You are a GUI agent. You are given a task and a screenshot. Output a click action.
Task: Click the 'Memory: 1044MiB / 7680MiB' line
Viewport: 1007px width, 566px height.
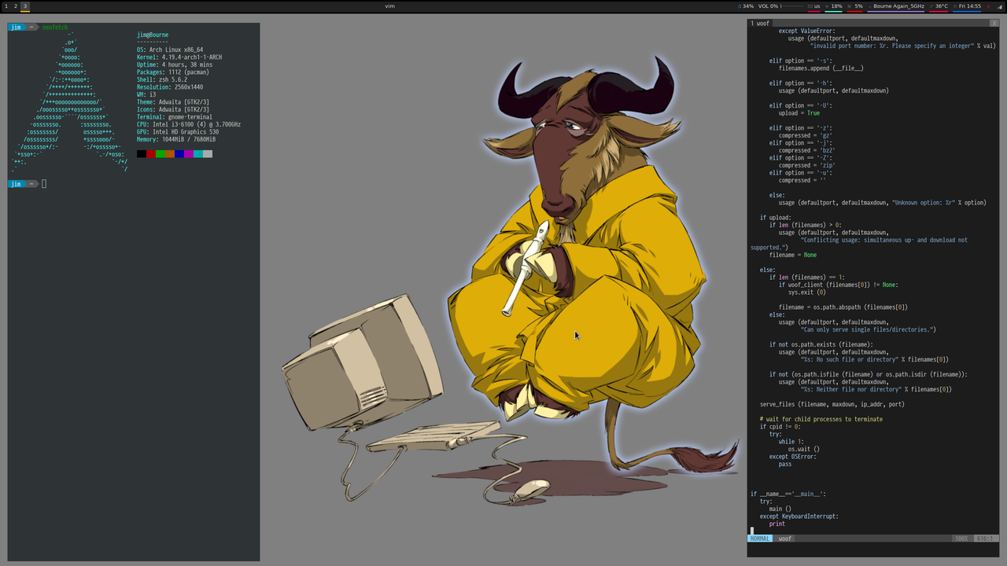(x=176, y=139)
